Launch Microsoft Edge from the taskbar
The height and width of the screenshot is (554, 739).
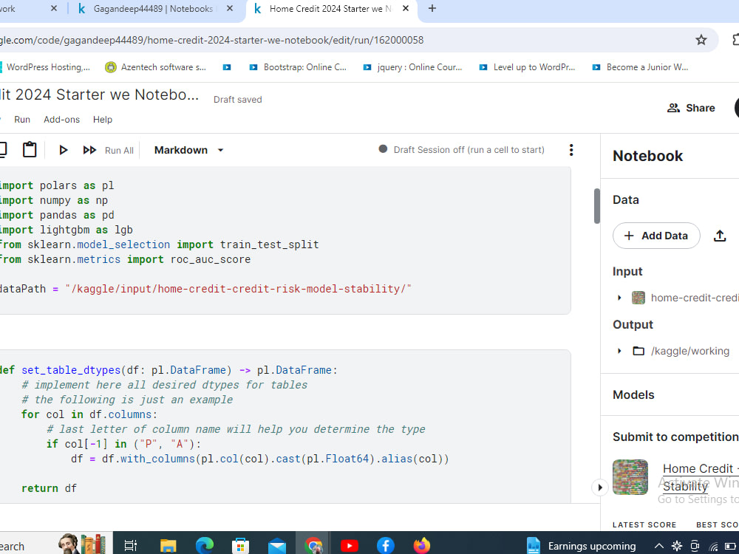tap(205, 545)
